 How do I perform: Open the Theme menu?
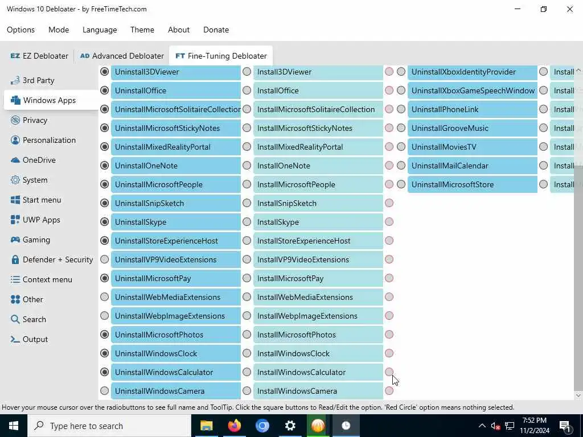pyautogui.click(x=142, y=30)
